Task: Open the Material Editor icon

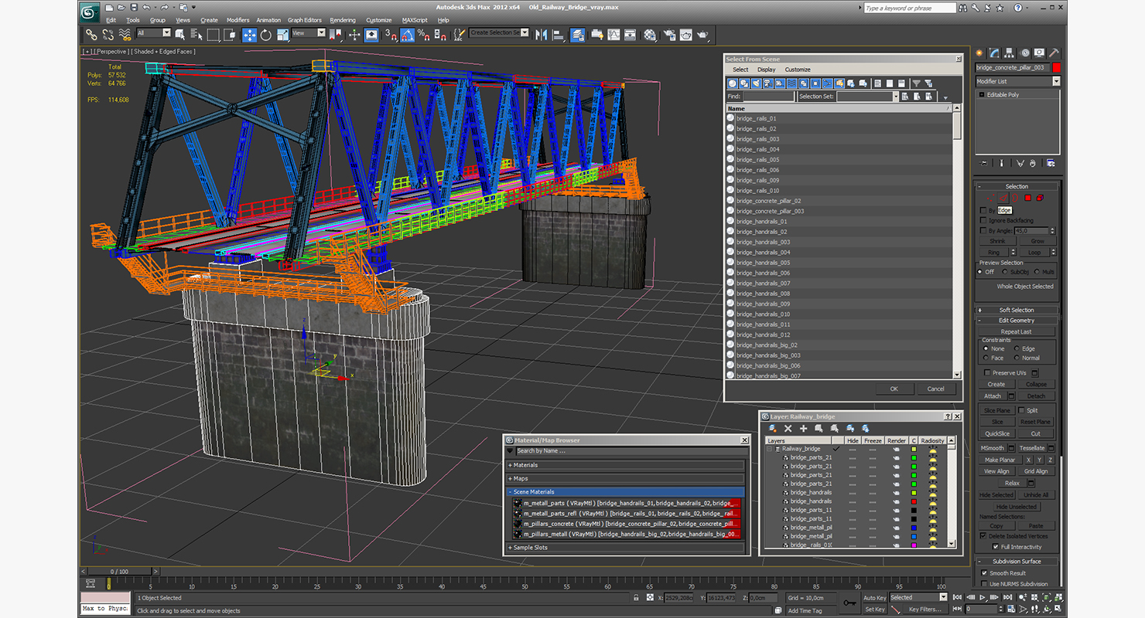Action: click(x=650, y=35)
